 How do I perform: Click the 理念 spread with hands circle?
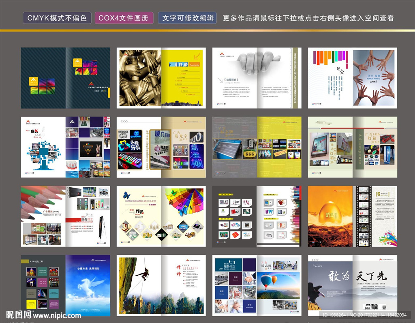[352, 78]
